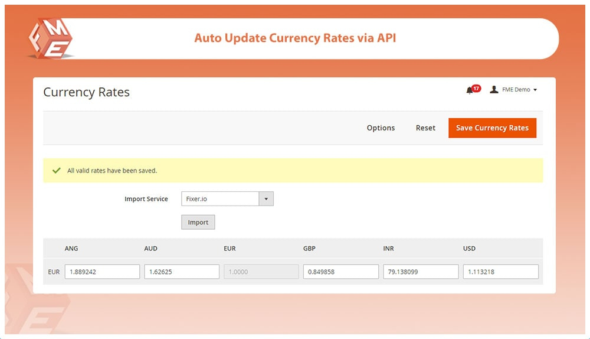590x339 pixels.
Task: Open the notifications bell
Action: (470, 90)
